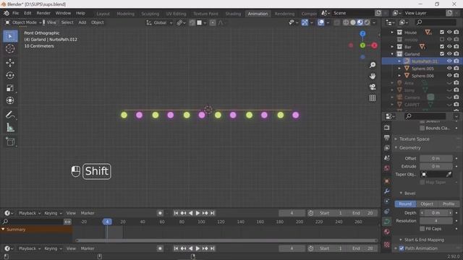Select the Annotate tool
Screen dimensions: 463x260
[x=10, y=115]
